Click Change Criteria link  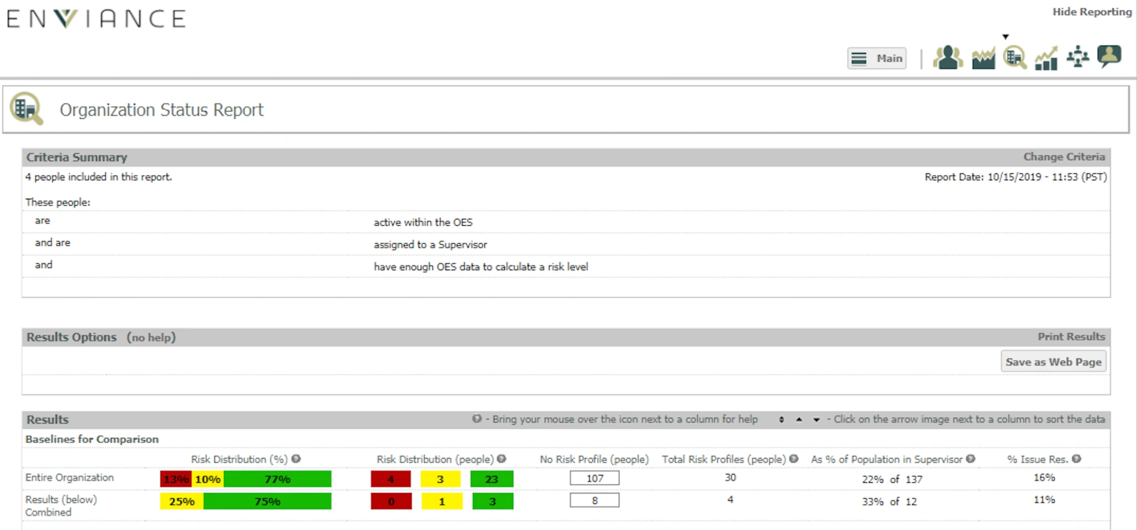point(1064,157)
